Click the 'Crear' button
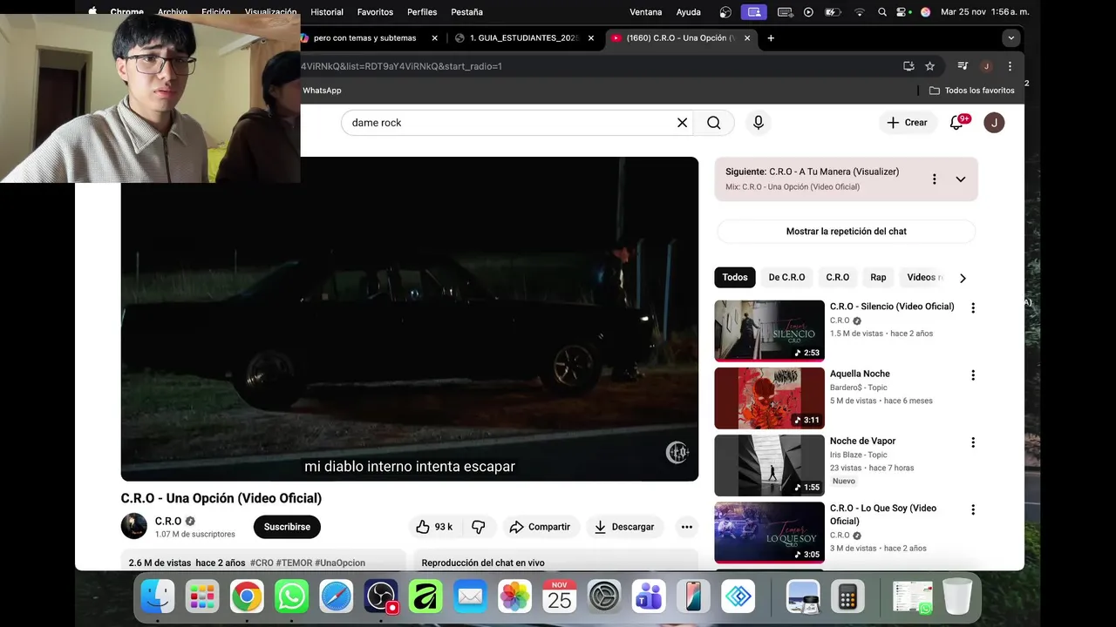 click(908, 123)
